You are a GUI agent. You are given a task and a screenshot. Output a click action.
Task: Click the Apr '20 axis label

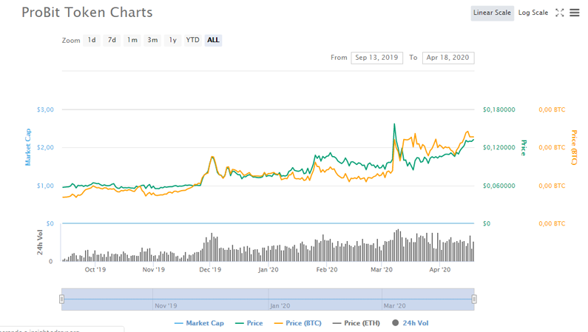[440, 270]
